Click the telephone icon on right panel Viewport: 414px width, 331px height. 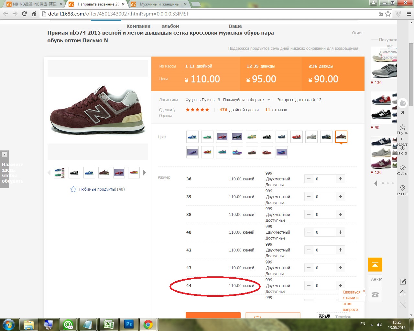[x=375, y=294]
